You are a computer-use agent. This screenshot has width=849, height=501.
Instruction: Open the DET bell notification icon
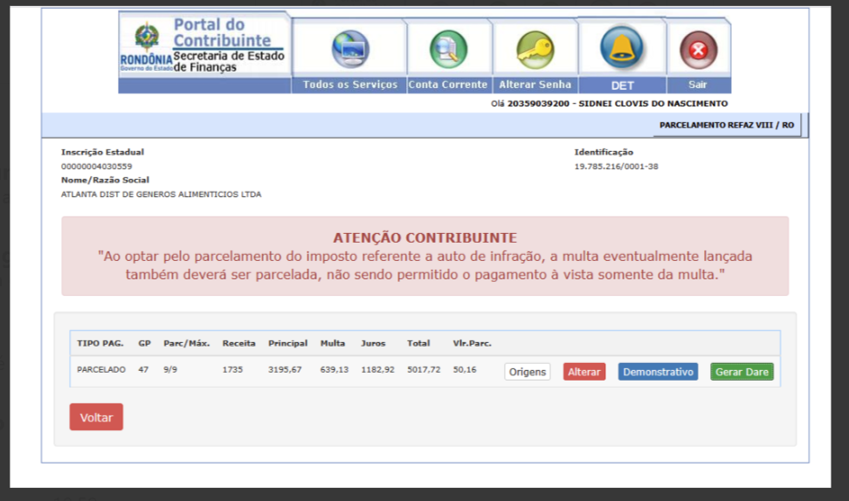pos(622,47)
